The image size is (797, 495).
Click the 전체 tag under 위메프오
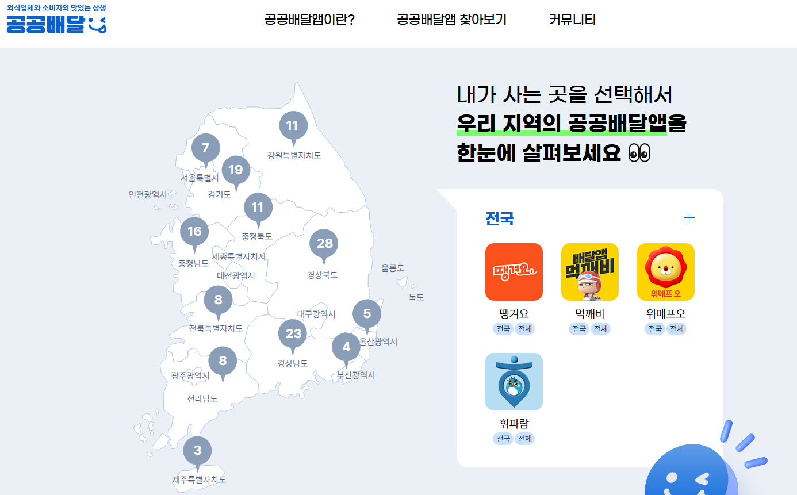pyautogui.click(x=677, y=329)
